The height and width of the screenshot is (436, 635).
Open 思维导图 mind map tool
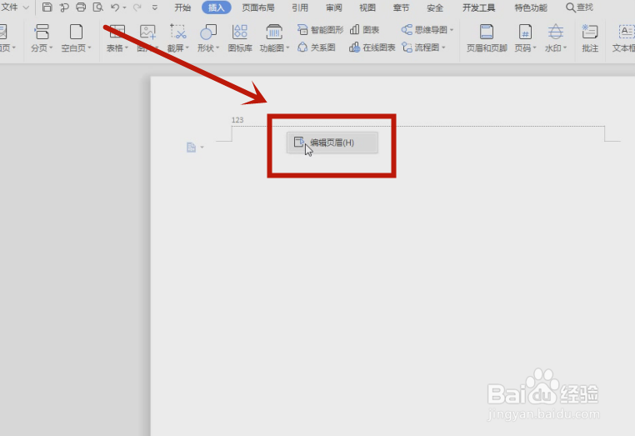pyautogui.click(x=427, y=29)
